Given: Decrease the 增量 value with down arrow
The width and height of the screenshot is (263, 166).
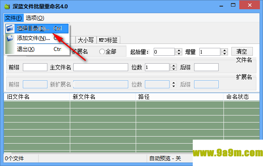Looking at the screenshot, I should tap(224, 54).
